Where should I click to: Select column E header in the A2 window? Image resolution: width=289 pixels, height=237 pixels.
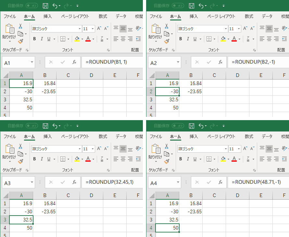coord(261,75)
